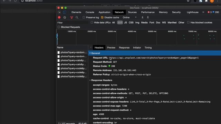Click the browser address bar localhost:3000

coord(34,1)
